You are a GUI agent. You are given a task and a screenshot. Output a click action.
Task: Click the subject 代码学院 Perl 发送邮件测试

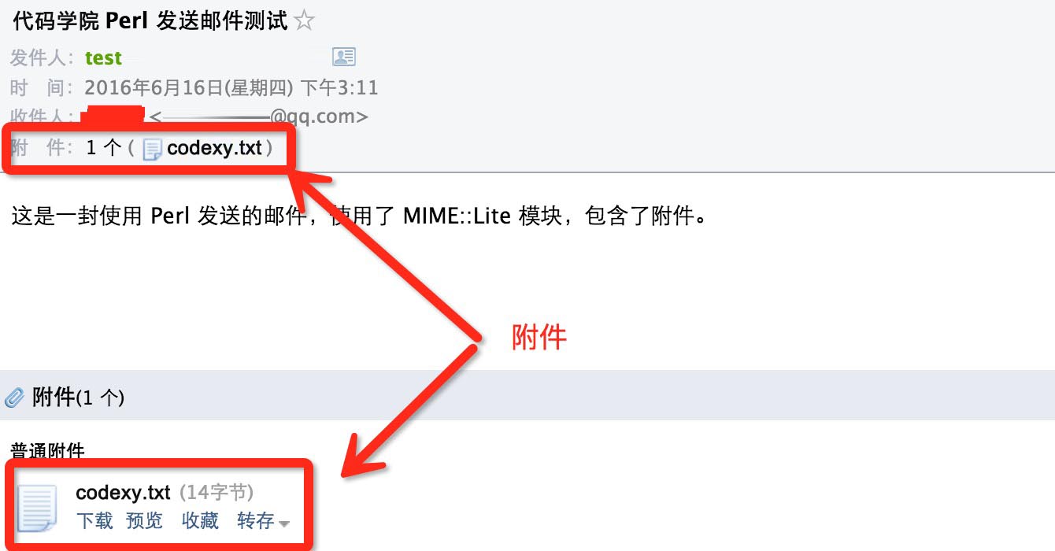click(150, 20)
